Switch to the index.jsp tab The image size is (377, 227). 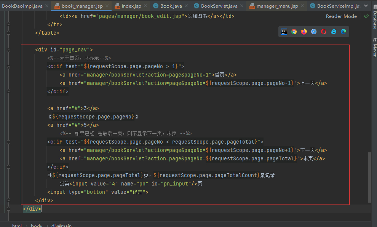coord(131,6)
